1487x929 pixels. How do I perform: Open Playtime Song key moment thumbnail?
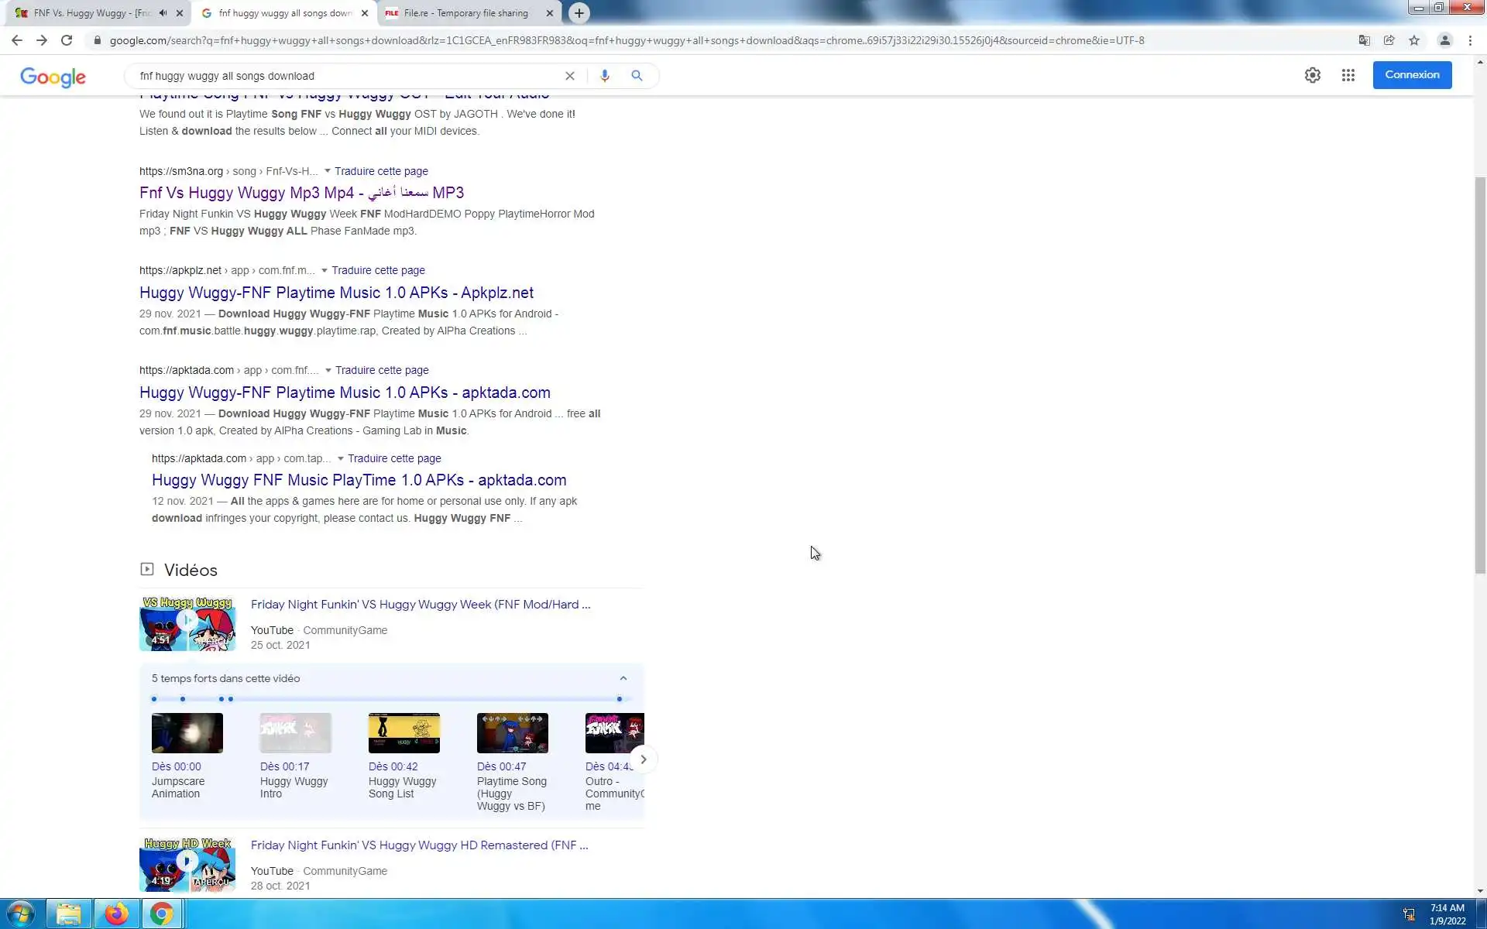tap(512, 733)
